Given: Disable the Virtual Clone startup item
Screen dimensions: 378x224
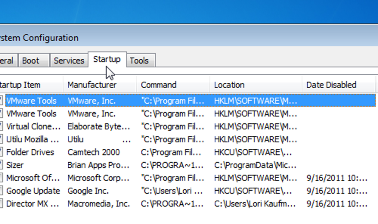Looking at the screenshot, I should [x=2, y=126].
